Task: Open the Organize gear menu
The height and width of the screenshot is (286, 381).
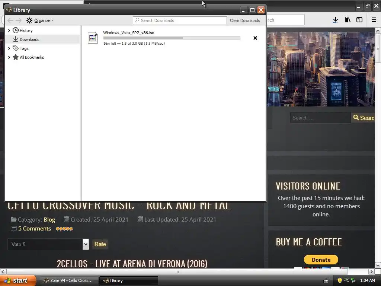Action: point(40,20)
